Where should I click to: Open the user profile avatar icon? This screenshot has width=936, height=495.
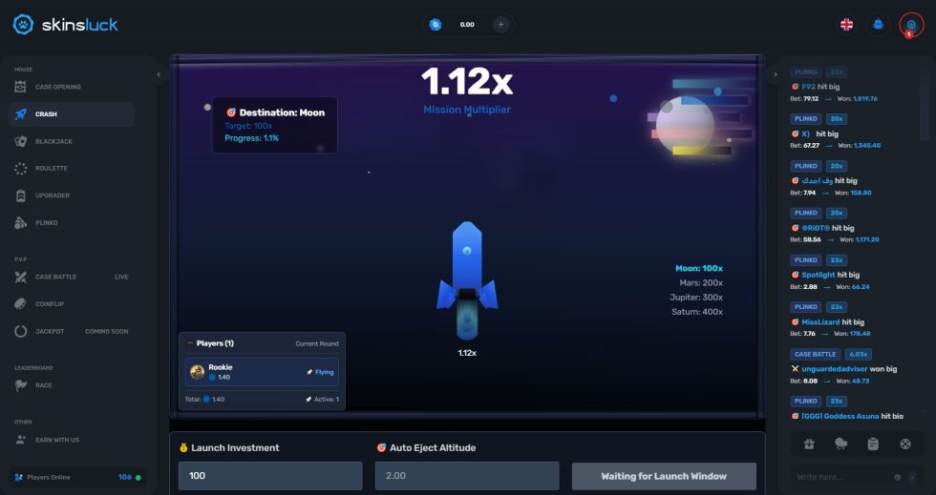coord(878,25)
